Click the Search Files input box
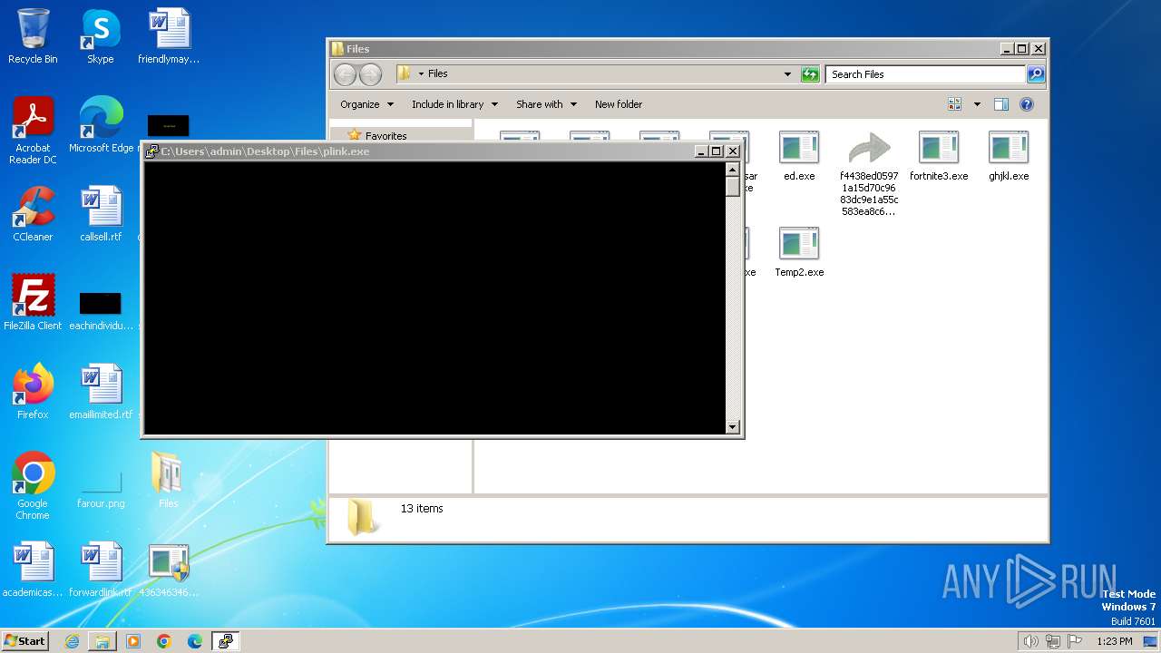This screenshot has width=1161, height=653. [x=925, y=74]
